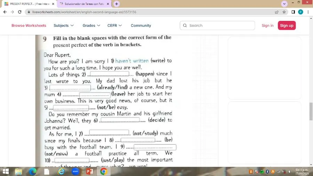
Task: Click the browser forward arrow
Action: pos(13,12)
